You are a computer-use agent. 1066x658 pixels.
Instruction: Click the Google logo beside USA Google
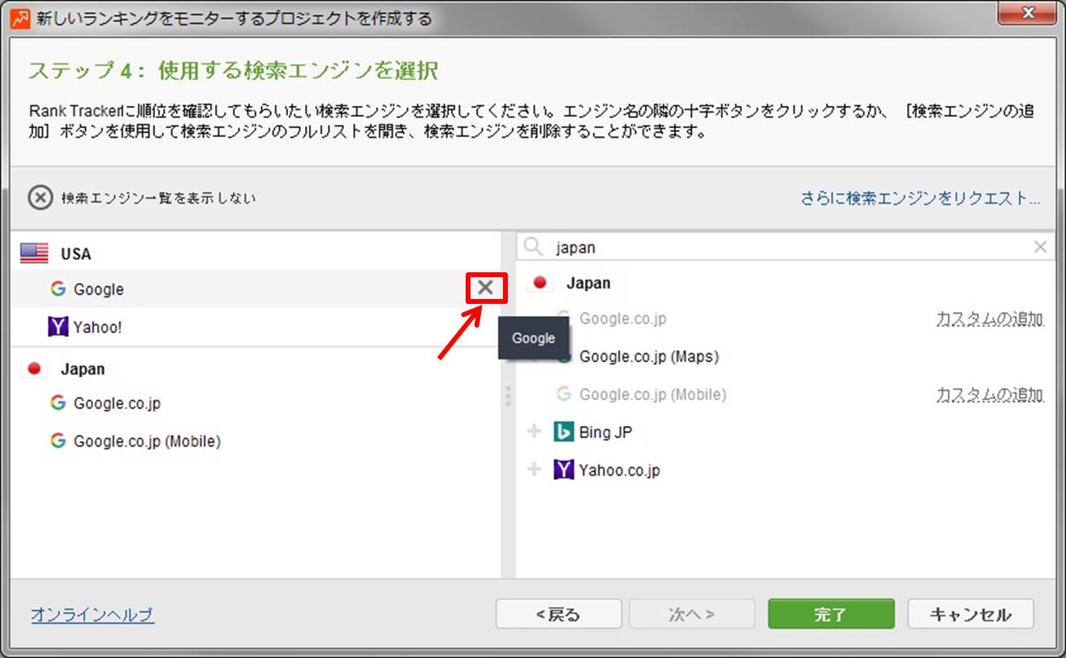(x=58, y=288)
